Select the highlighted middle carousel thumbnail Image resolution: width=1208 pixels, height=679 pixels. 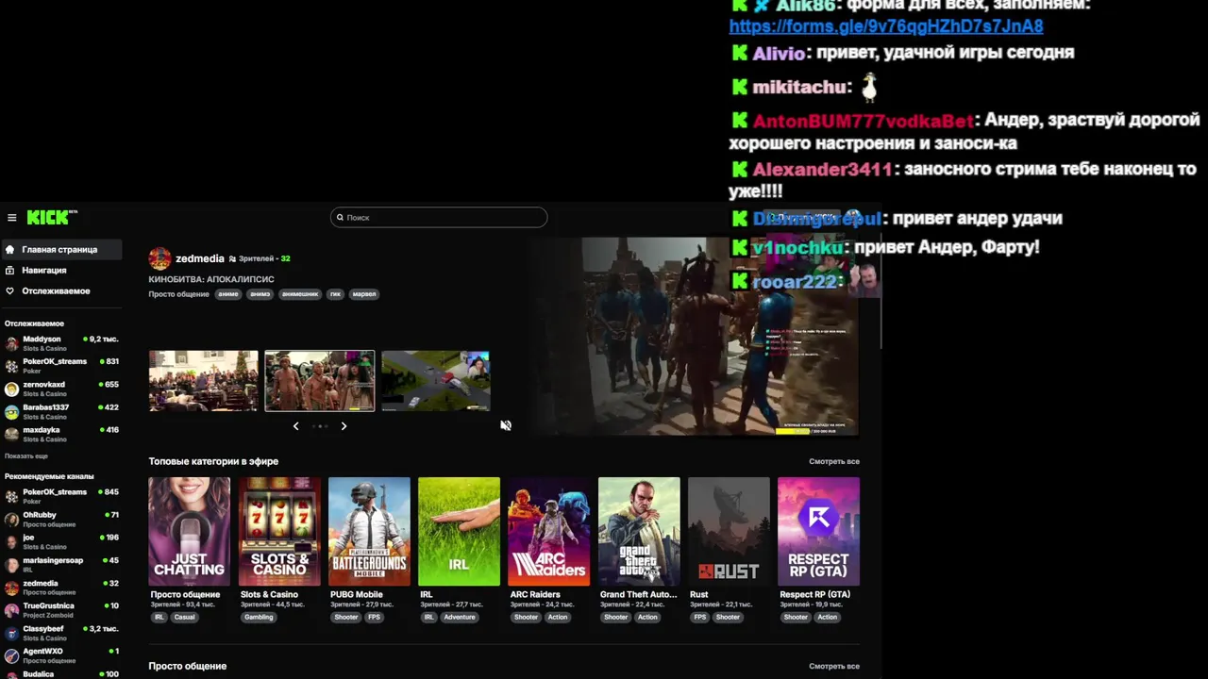point(320,381)
